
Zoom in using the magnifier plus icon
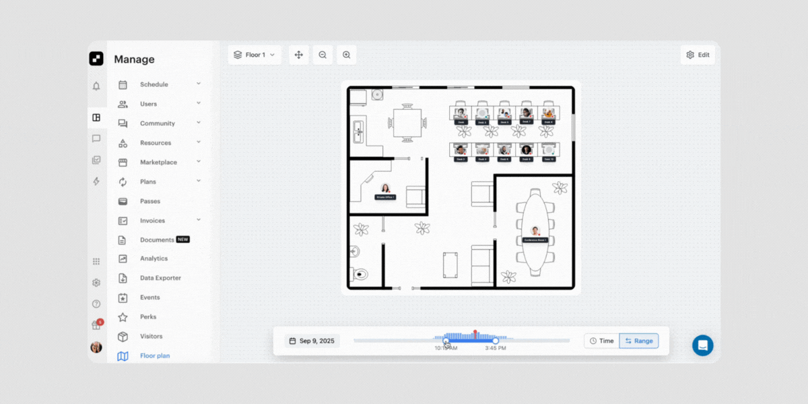click(x=346, y=55)
